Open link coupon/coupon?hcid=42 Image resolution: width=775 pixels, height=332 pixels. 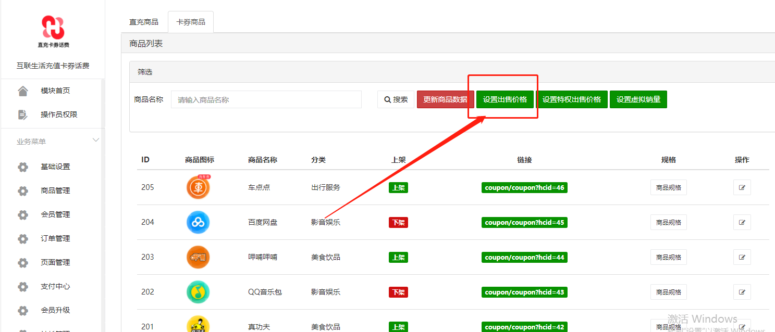pyautogui.click(x=524, y=327)
